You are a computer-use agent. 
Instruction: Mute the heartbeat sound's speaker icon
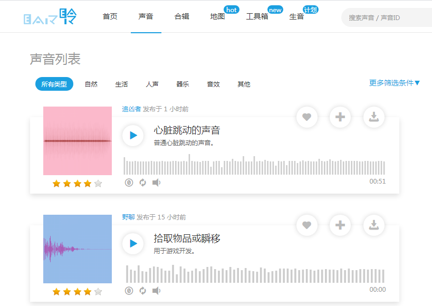pos(156,183)
